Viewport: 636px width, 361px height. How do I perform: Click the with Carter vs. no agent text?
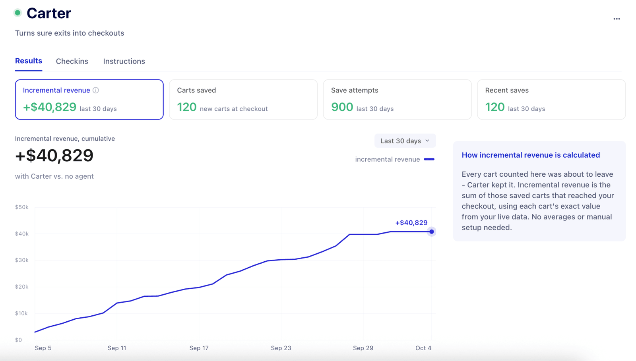[54, 176]
